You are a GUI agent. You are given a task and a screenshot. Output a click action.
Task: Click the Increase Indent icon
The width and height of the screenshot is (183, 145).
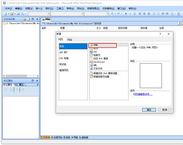tap(167, 14)
